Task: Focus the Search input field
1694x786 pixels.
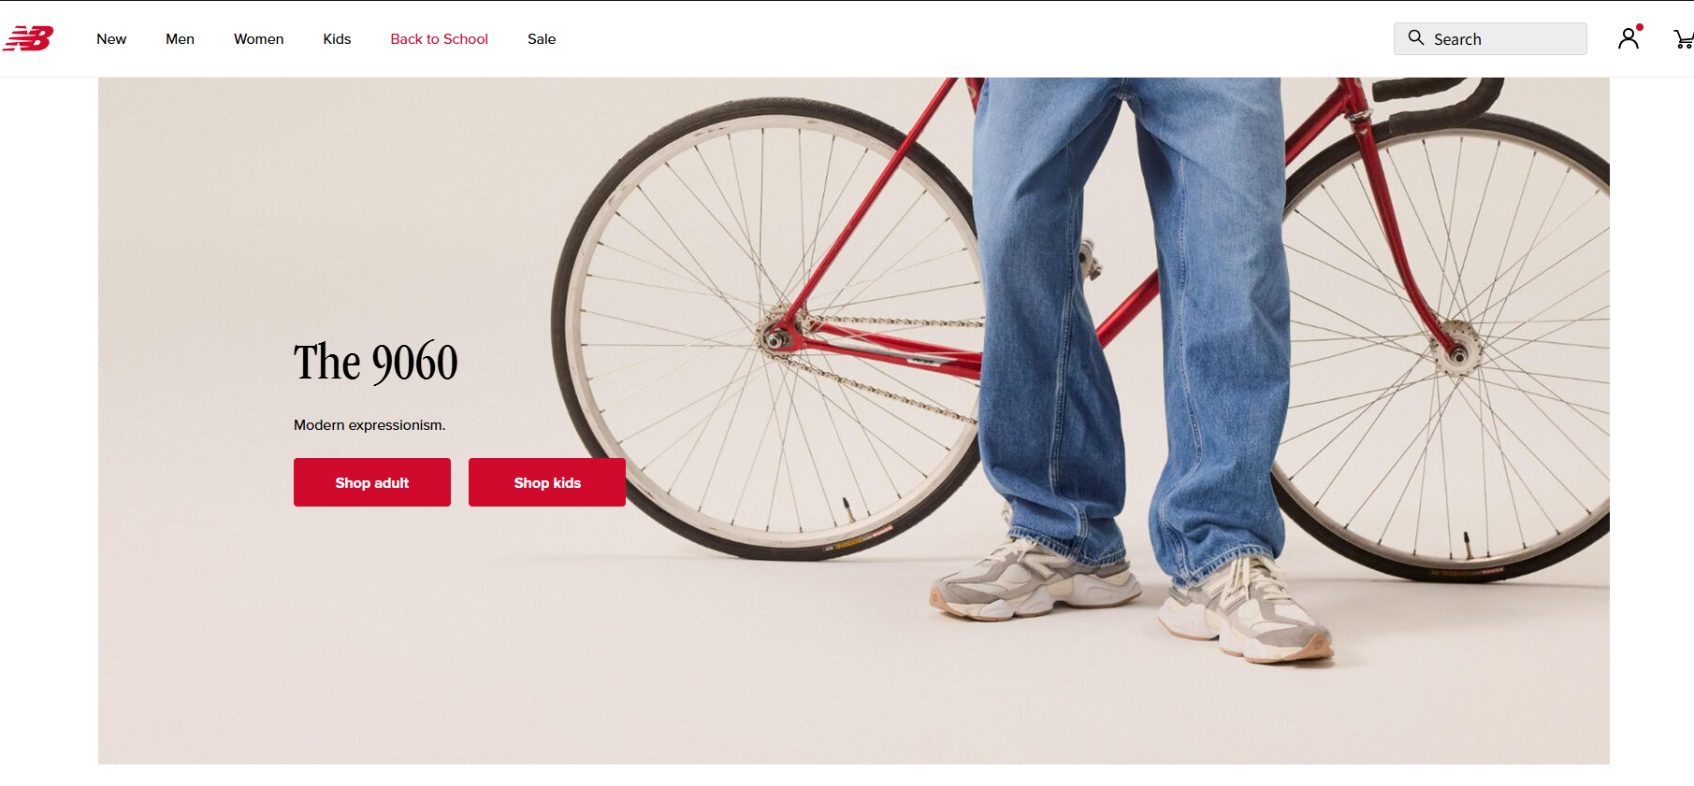Action: coord(1490,38)
